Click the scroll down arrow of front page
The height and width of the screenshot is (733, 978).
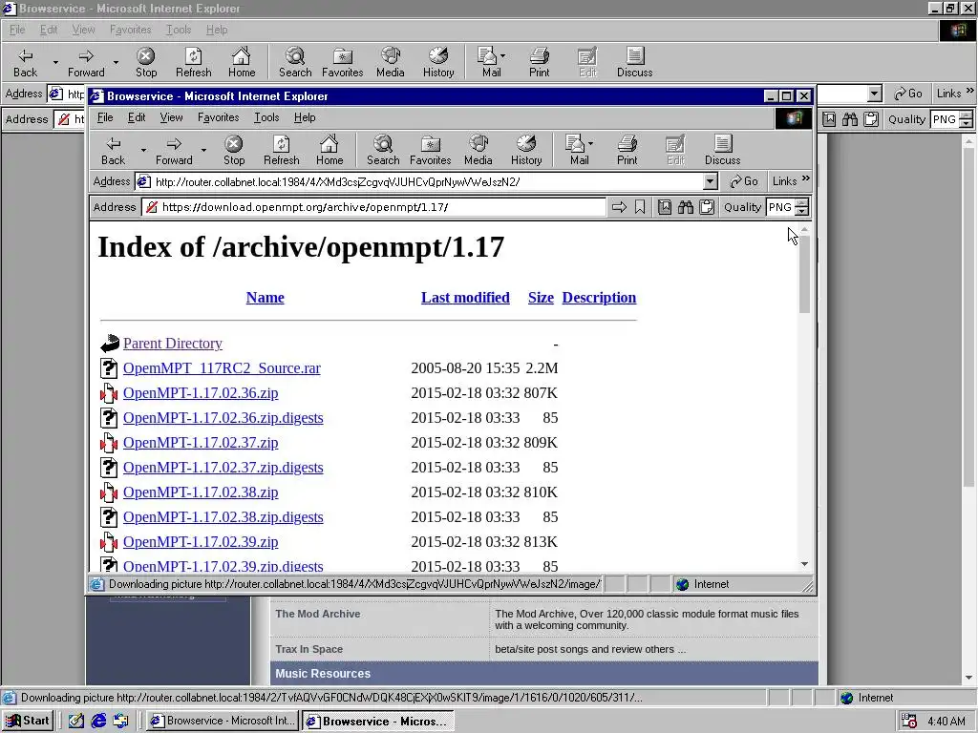click(804, 564)
